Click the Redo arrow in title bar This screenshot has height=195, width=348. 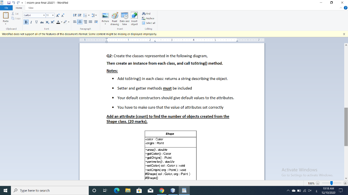tap(18, 3)
